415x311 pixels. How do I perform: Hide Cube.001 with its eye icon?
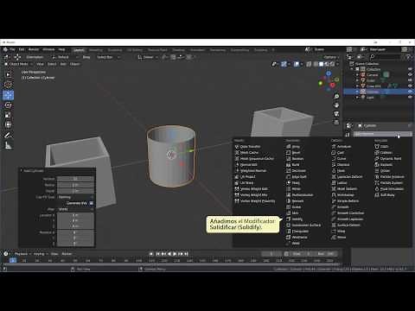(x=410, y=86)
